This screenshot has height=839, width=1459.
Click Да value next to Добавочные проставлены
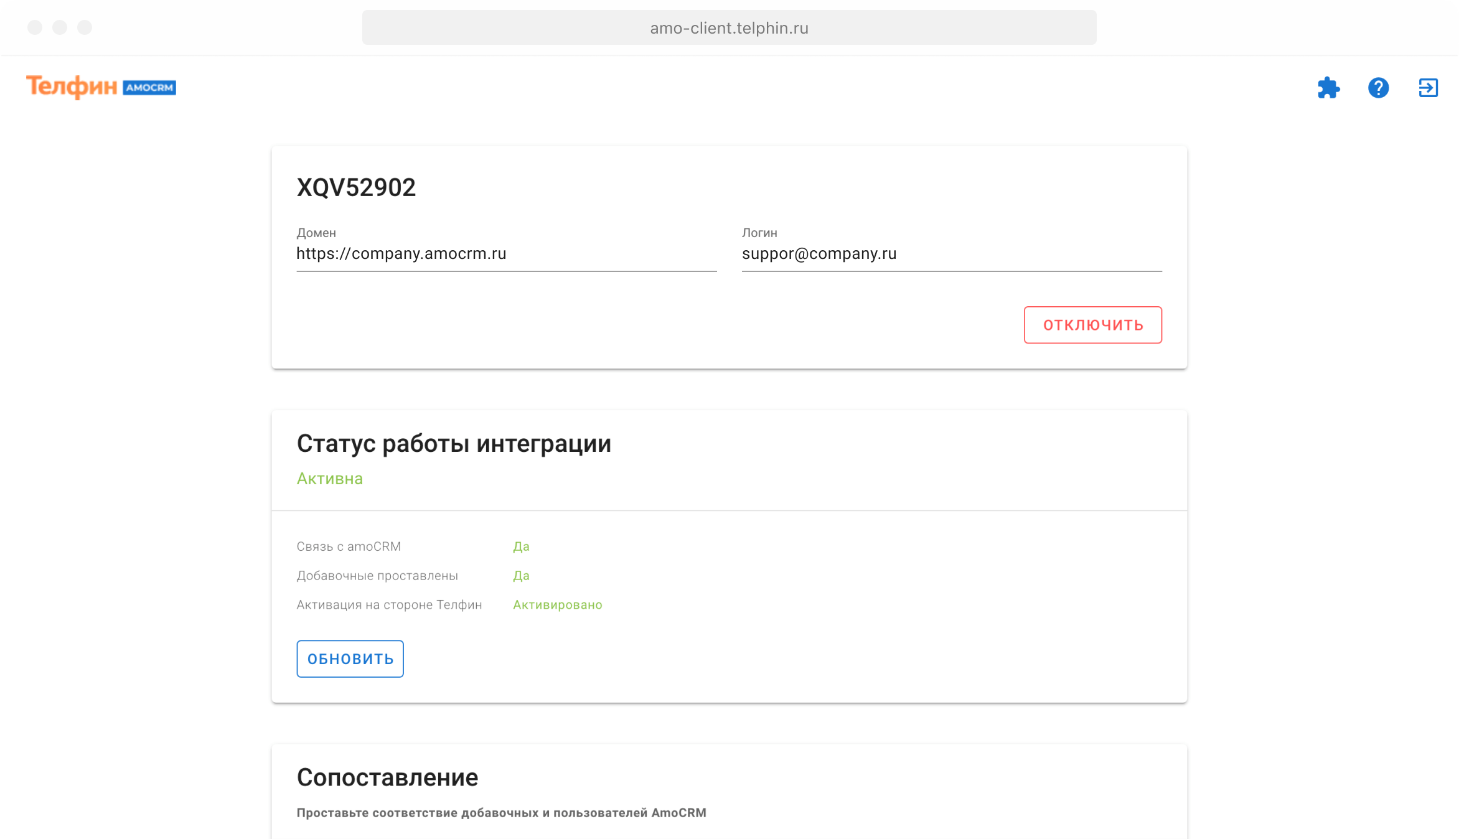pos(521,576)
